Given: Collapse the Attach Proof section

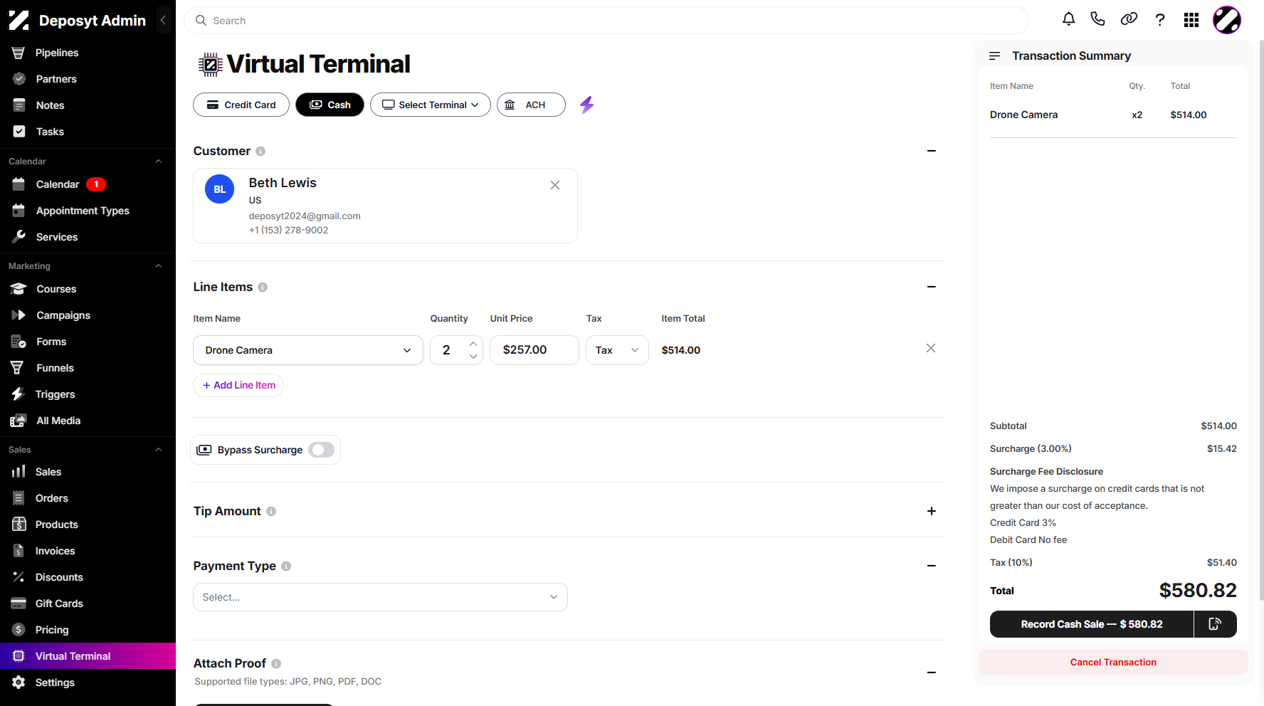Looking at the screenshot, I should (932, 673).
